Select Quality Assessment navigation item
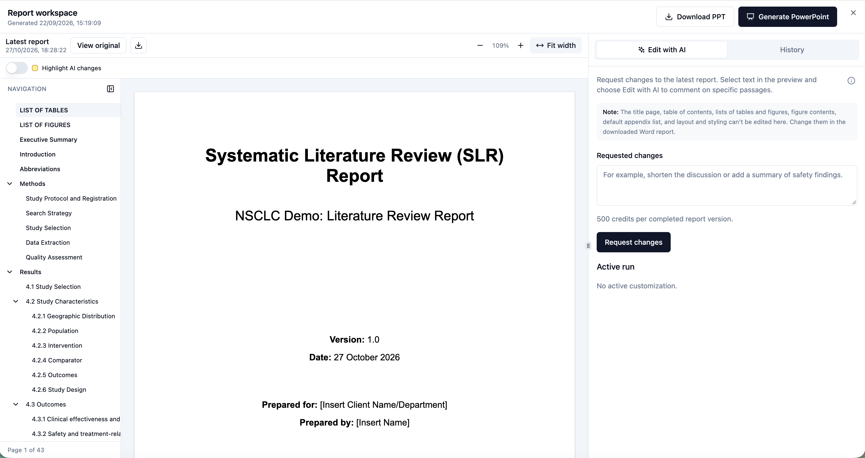This screenshot has width=865, height=458. 71,257
